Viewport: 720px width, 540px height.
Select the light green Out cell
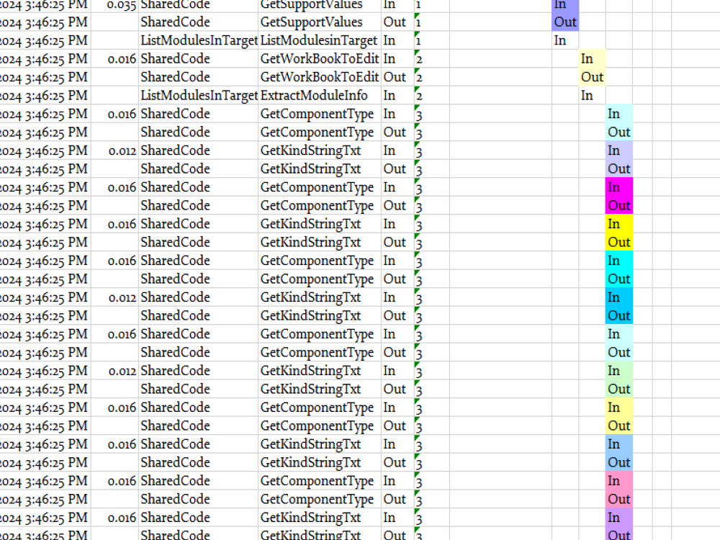point(619,390)
